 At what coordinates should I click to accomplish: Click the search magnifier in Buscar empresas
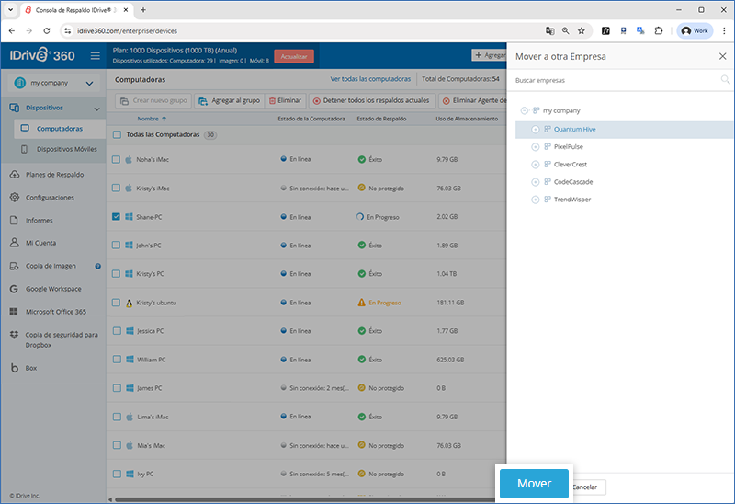point(725,80)
